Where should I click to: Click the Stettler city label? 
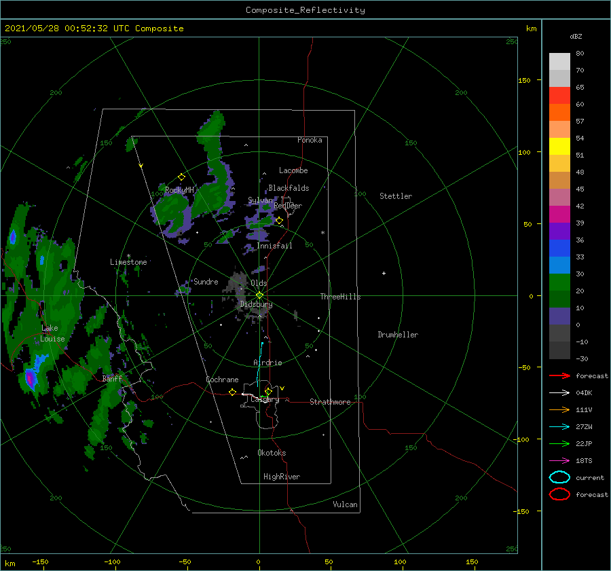tap(396, 196)
